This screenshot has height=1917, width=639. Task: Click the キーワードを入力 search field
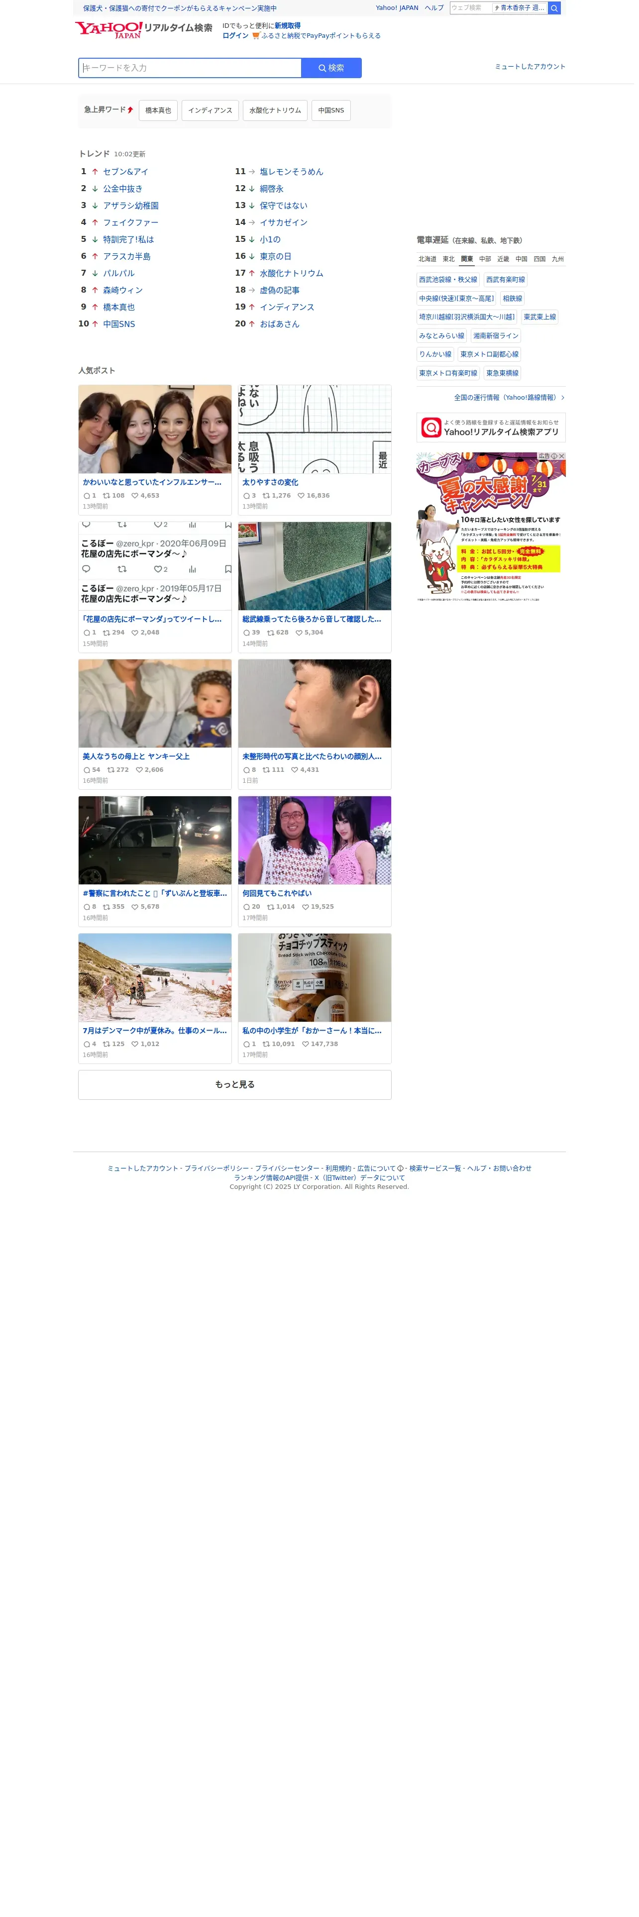click(191, 69)
